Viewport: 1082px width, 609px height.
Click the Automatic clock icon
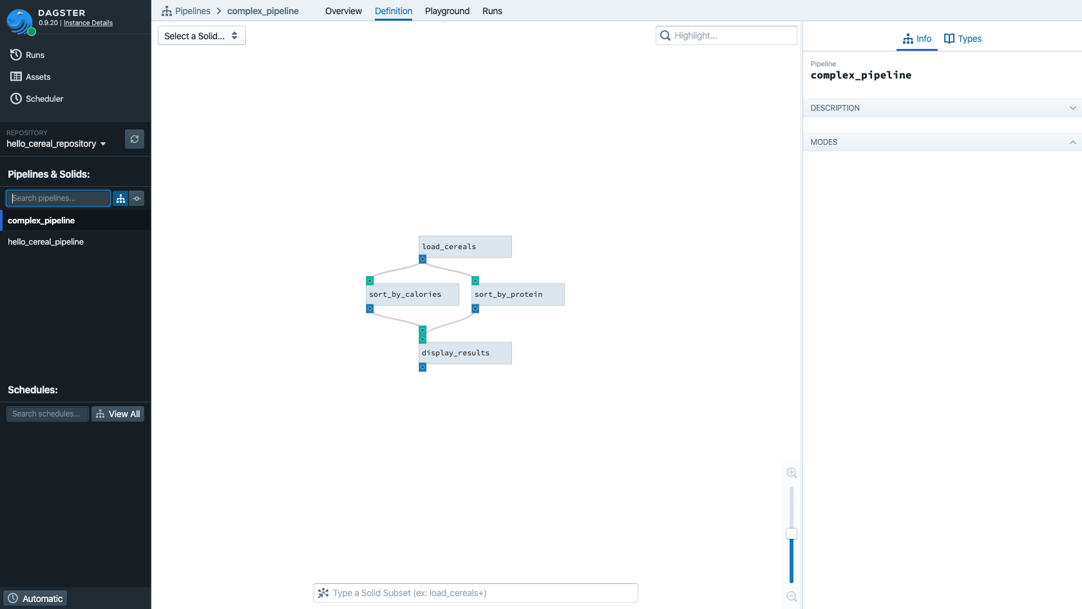click(x=13, y=599)
